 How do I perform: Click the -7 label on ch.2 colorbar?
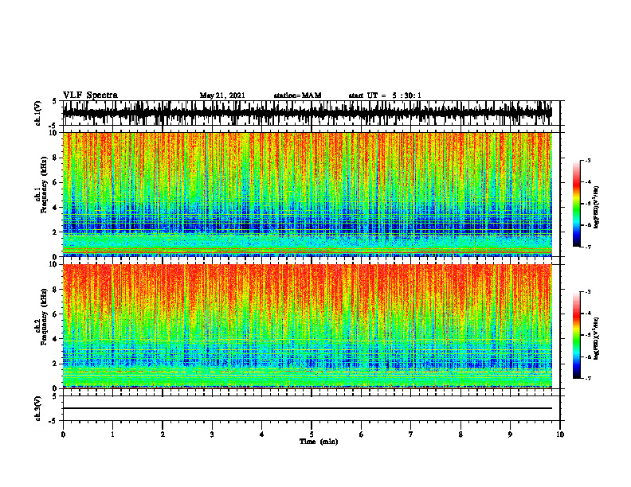click(588, 378)
